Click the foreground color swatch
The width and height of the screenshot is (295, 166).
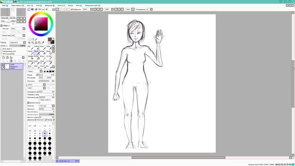click(x=50, y=39)
